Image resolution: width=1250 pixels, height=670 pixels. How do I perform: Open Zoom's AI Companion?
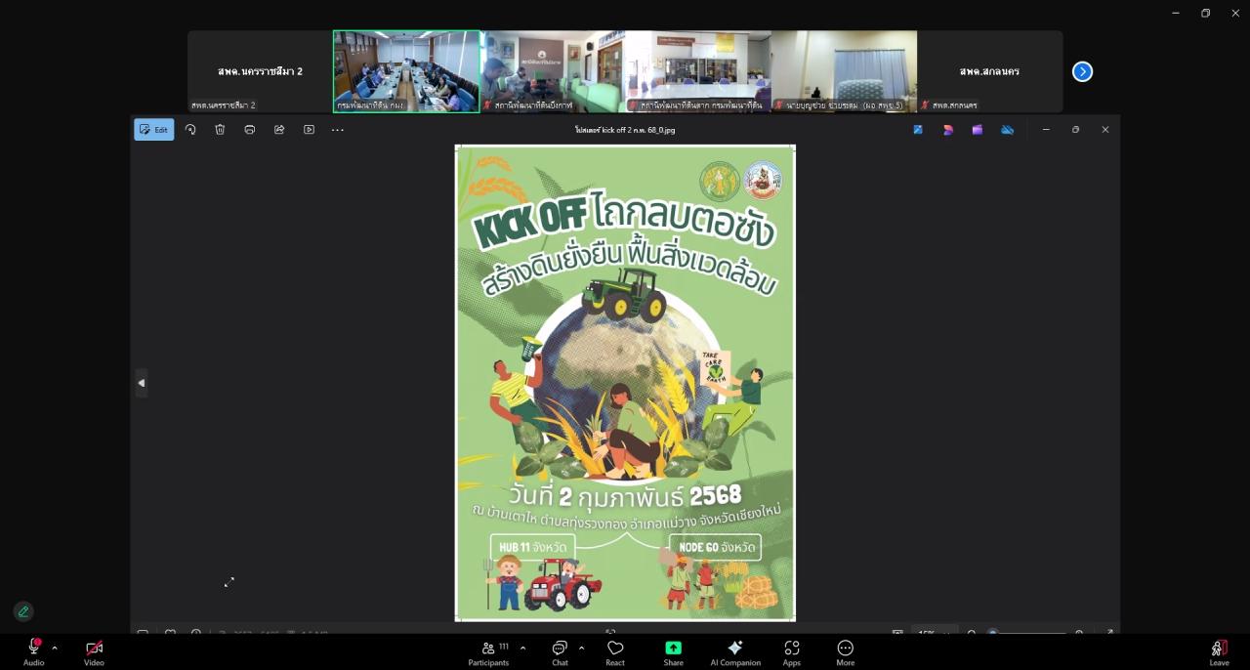click(735, 651)
